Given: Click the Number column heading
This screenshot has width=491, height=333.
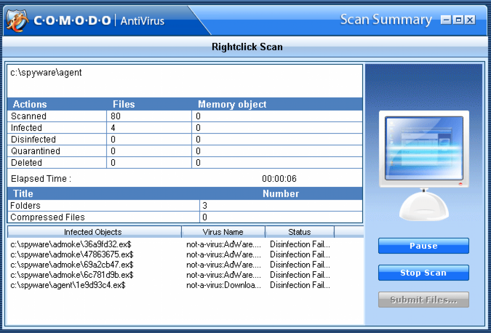Looking at the screenshot, I should [x=281, y=194].
